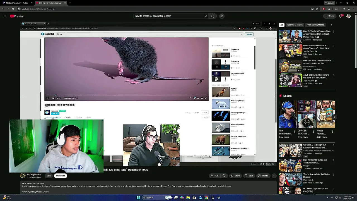Select 'From your search' filter chip
This screenshot has height=201, width=357.
295,25
